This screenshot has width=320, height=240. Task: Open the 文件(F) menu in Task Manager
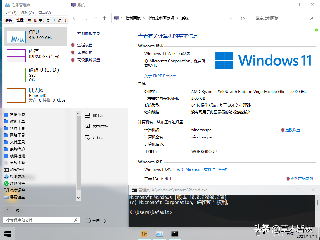tap(10, 12)
